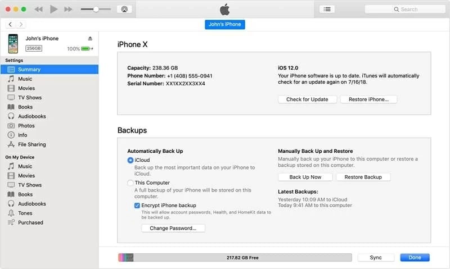Open the Up Next list icon

point(327,9)
